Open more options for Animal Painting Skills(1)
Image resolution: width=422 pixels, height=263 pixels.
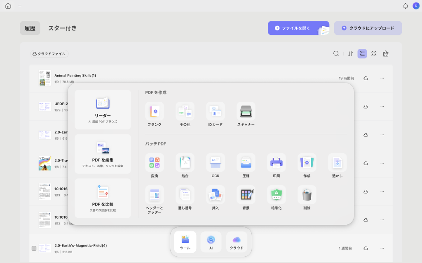(382, 78)
